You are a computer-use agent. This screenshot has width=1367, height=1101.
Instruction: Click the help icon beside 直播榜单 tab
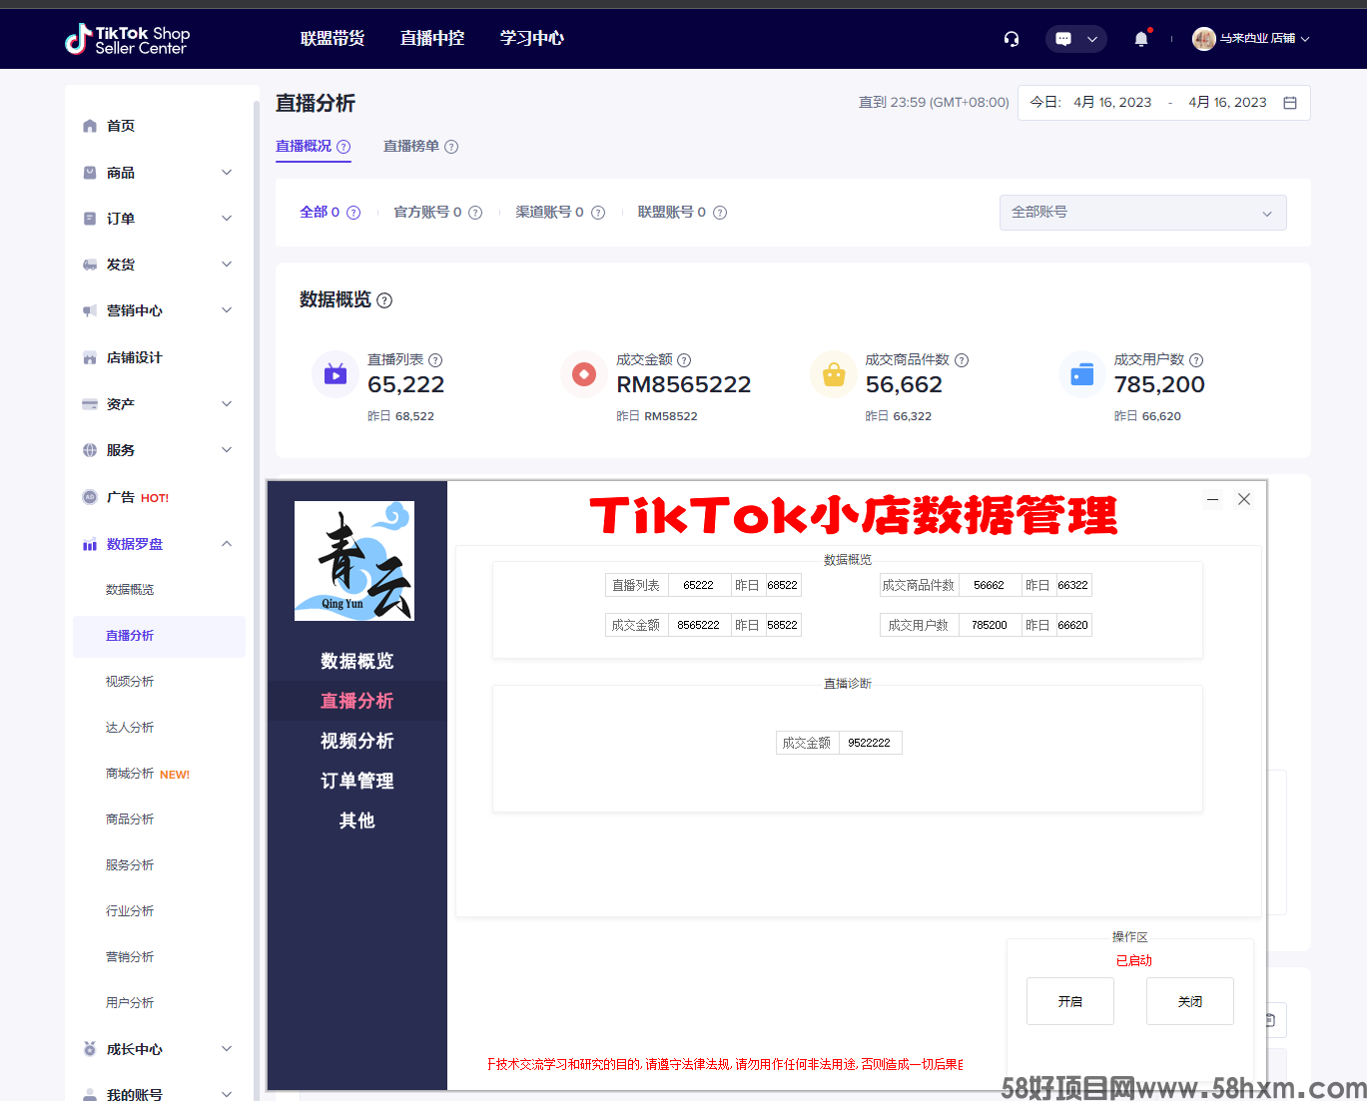click(x=451, y=147)
